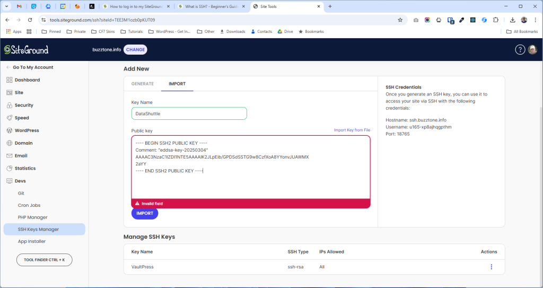The width and height of the screenshot is (543, 288).
Task: Expand the Security sidebar section
Action: tap(24, 105)
